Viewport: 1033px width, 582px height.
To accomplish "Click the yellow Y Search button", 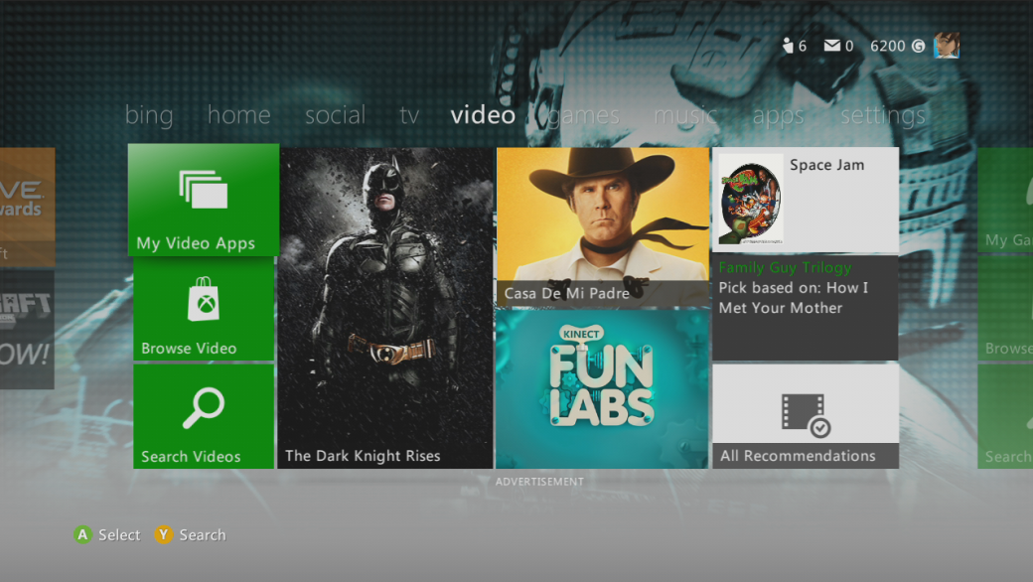I will [x=163, y=534].
